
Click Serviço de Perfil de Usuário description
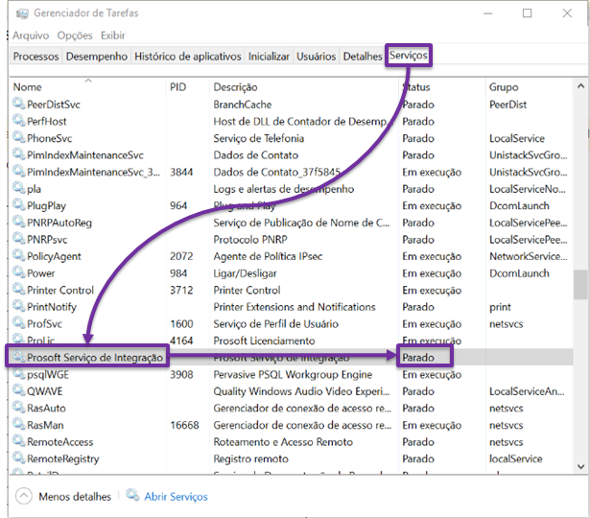[x=275, y=324]
